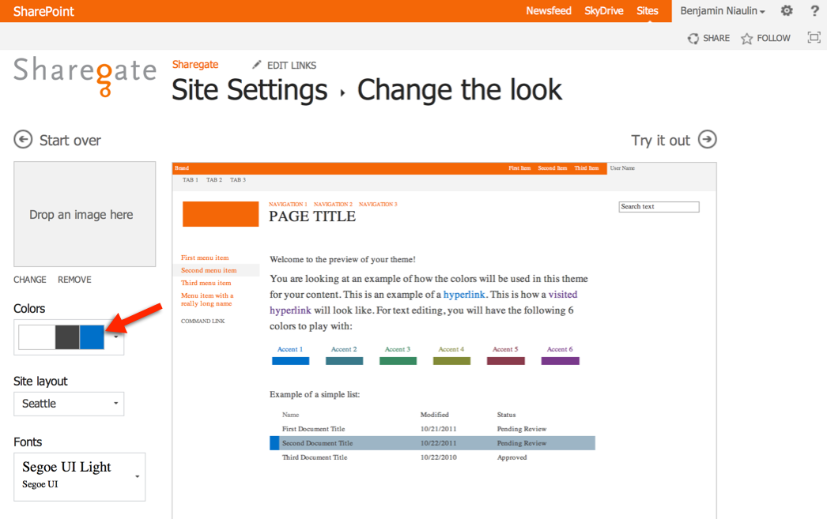Click the 'Modified' column header

pyautogui.click(x=435, y=415)
